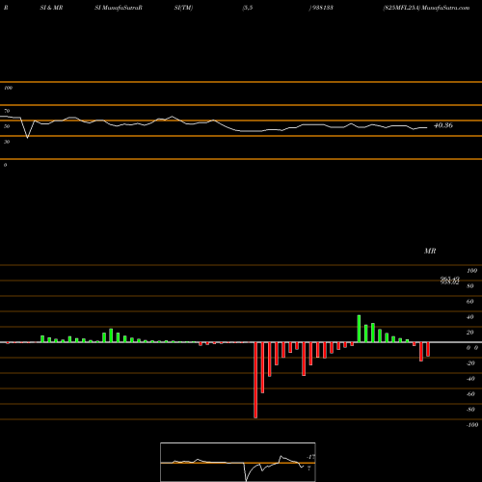Click the '20' label on right axis
This screenshot has width=482, height=482.
(470, 333)
